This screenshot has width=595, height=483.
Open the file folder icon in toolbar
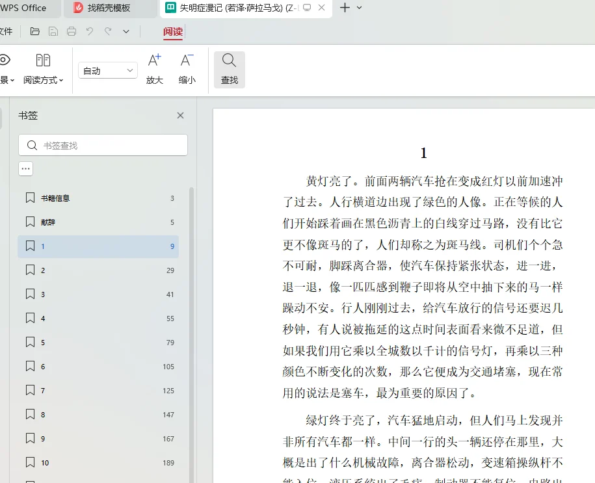[x=35, y=31]
